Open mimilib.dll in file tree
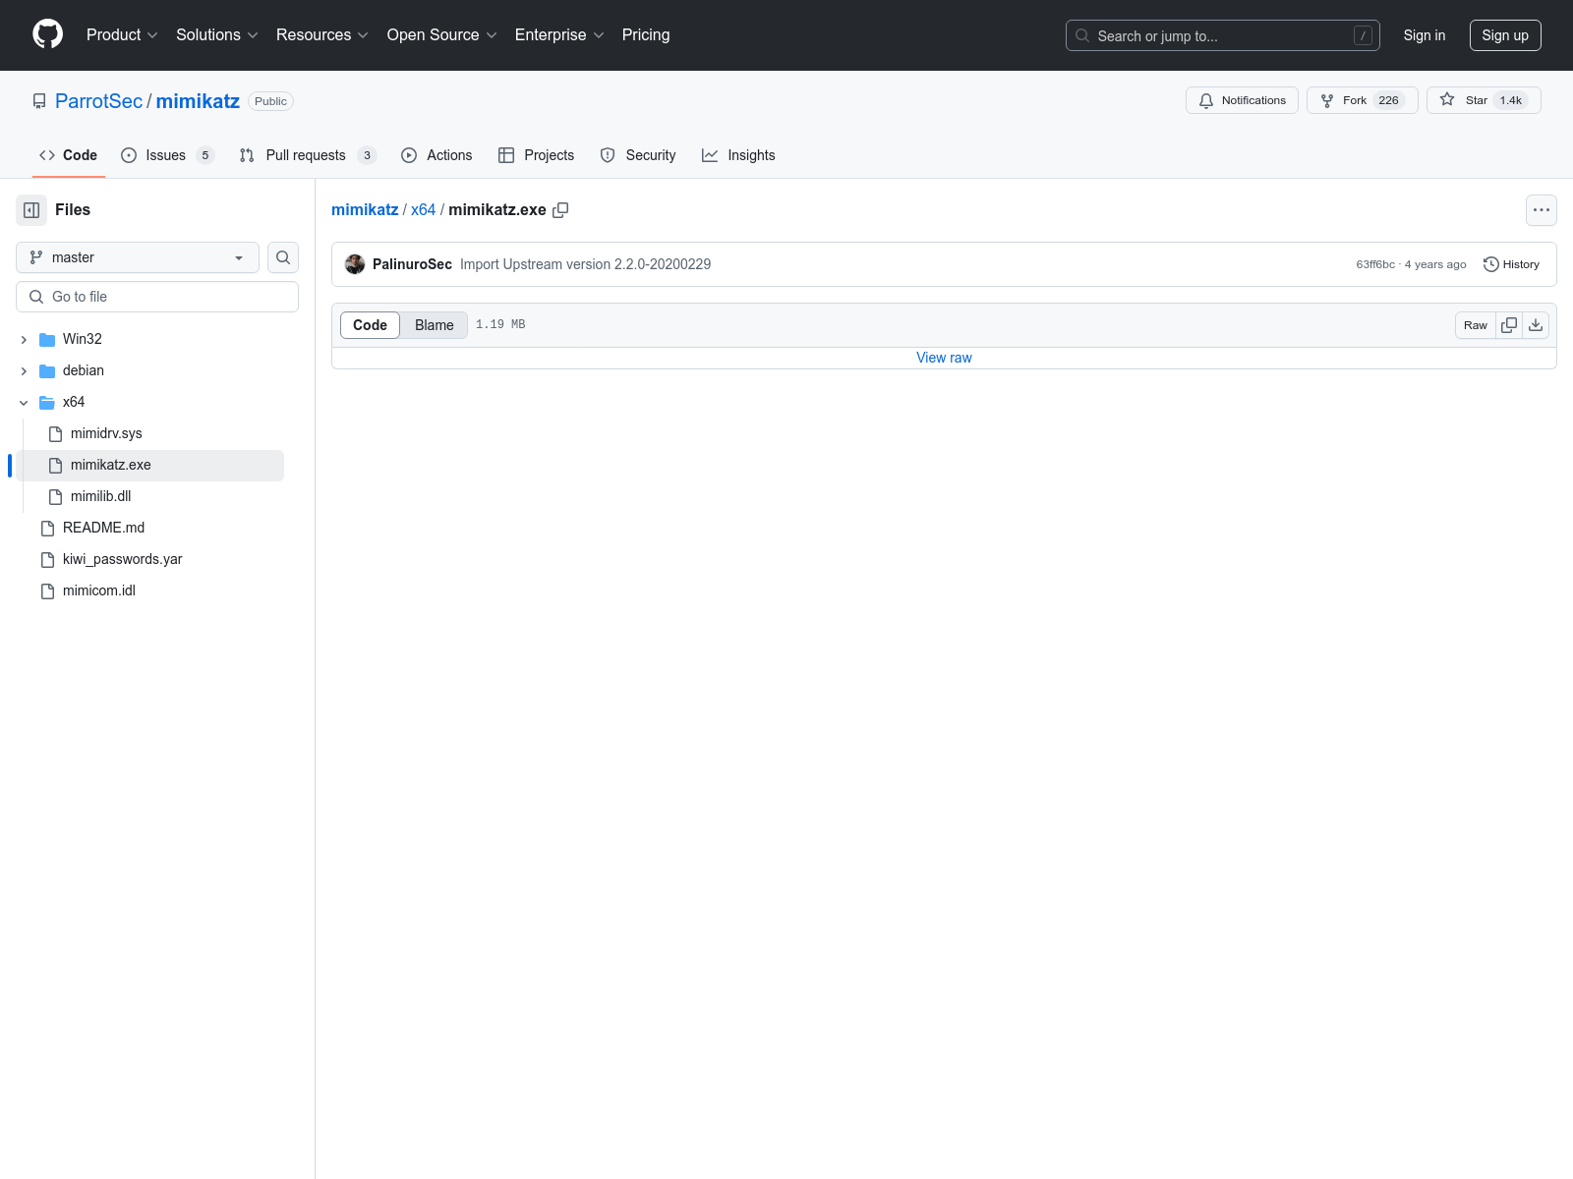The height and width of the screenshot is (1179, 1573). (x=100, y=496)
